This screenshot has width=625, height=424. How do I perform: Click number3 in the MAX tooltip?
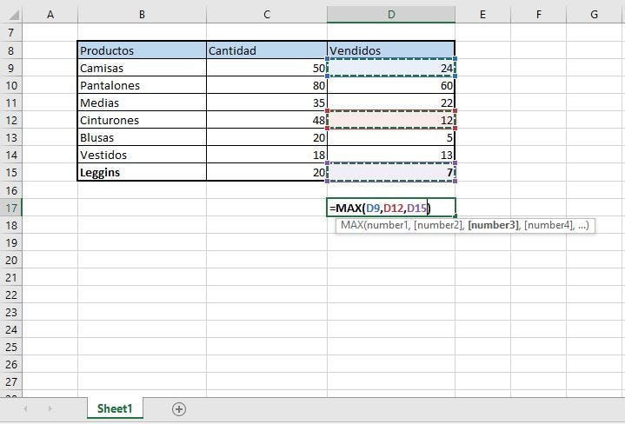[493, 225]
